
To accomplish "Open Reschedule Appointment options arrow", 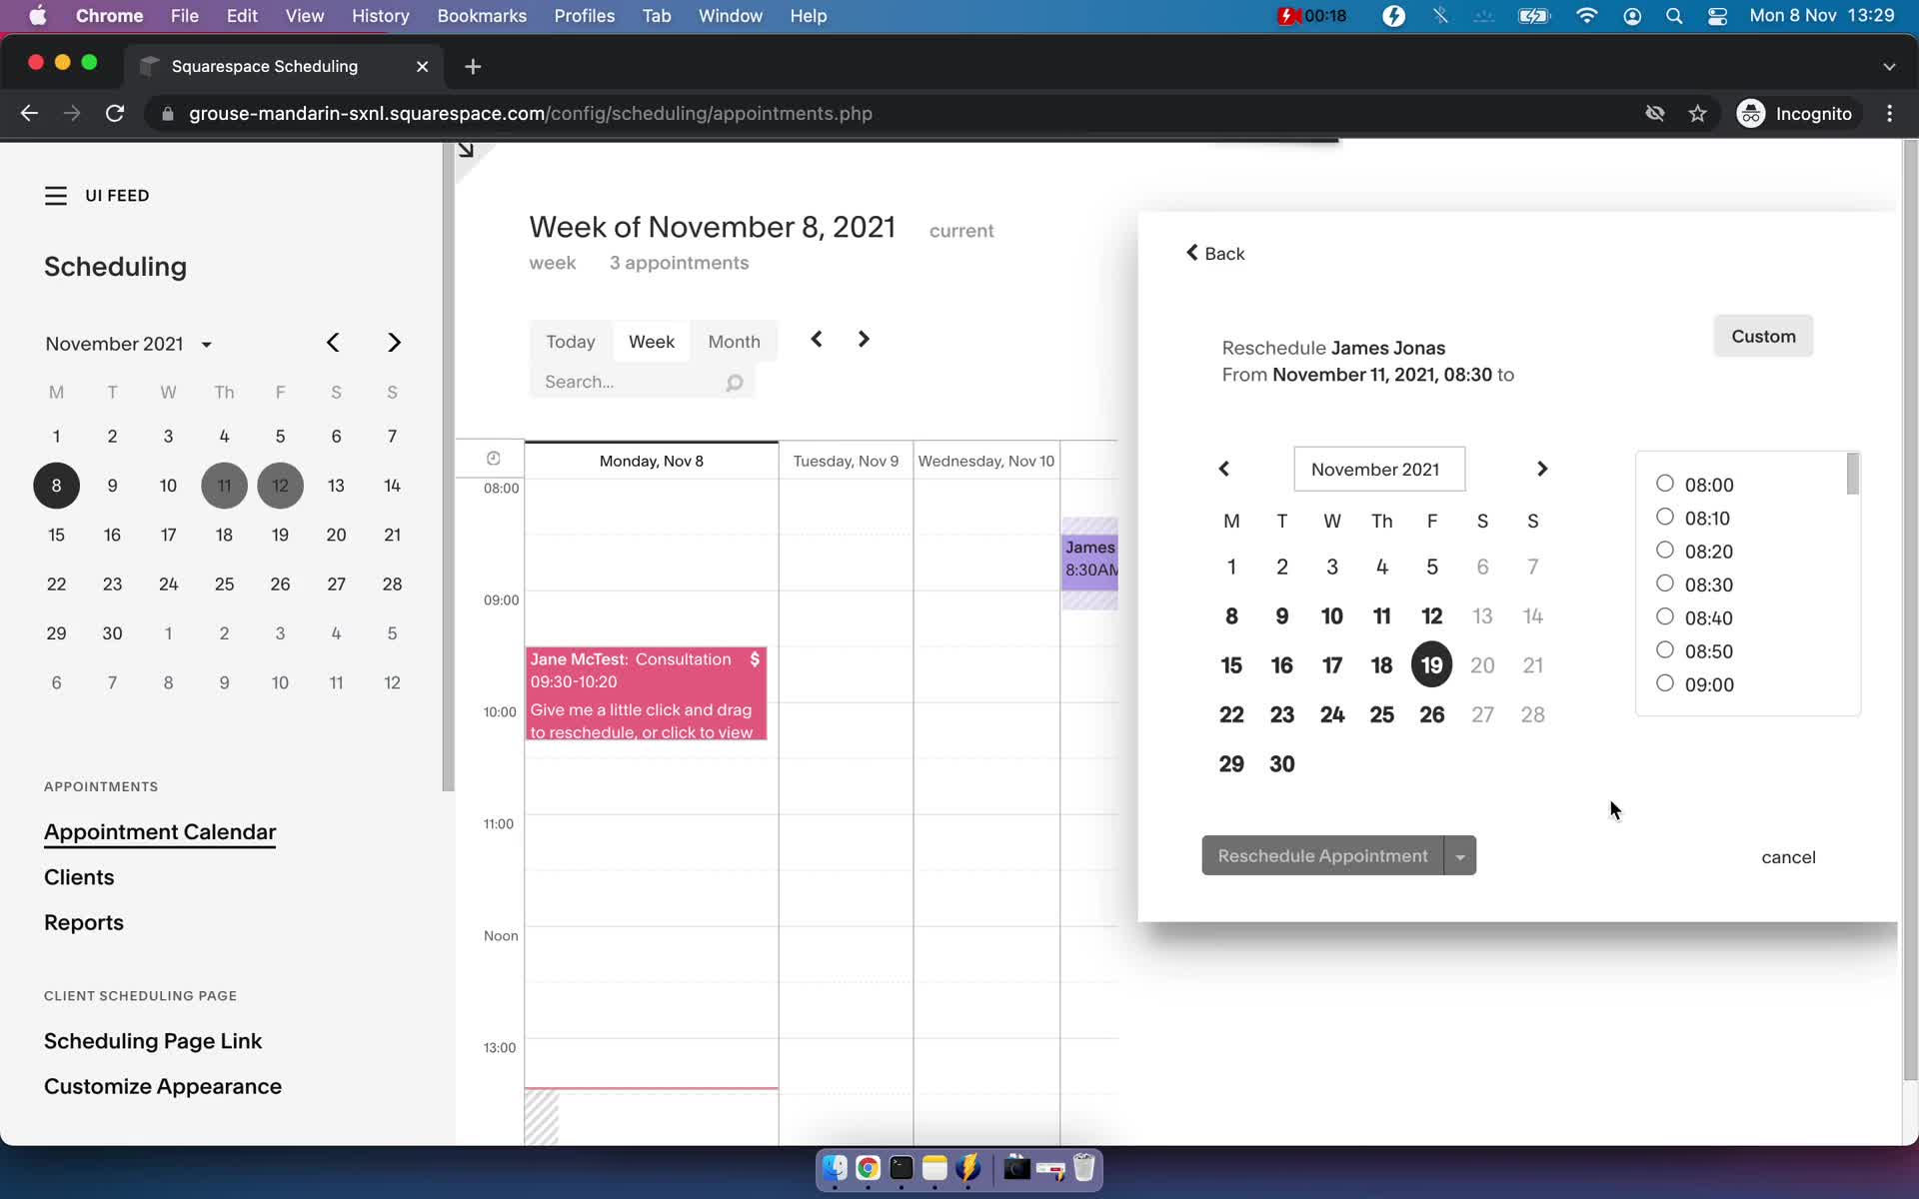I will (1460, 856).
